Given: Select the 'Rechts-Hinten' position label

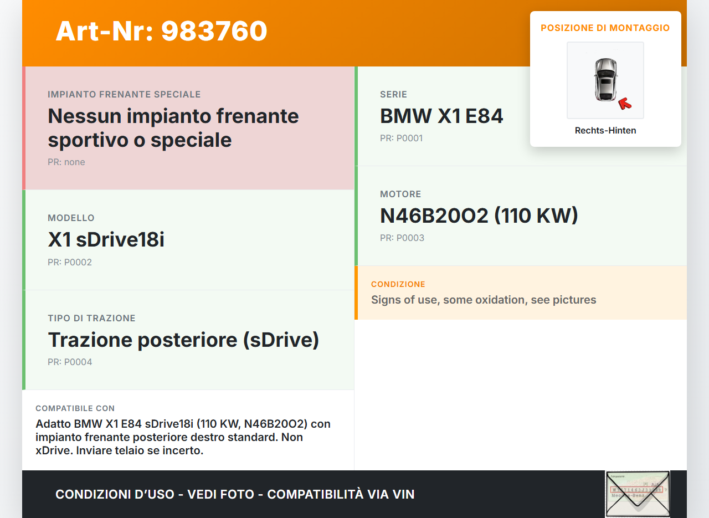Looking at the screenshot, I should 605,131.
